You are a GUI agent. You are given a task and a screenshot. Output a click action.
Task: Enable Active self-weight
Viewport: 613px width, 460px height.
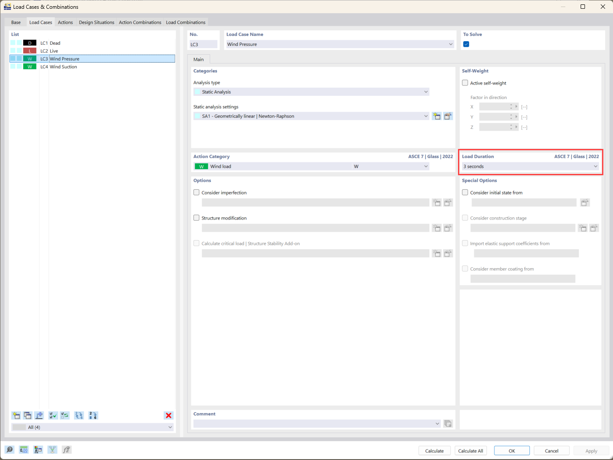click(x=465, y=83)
